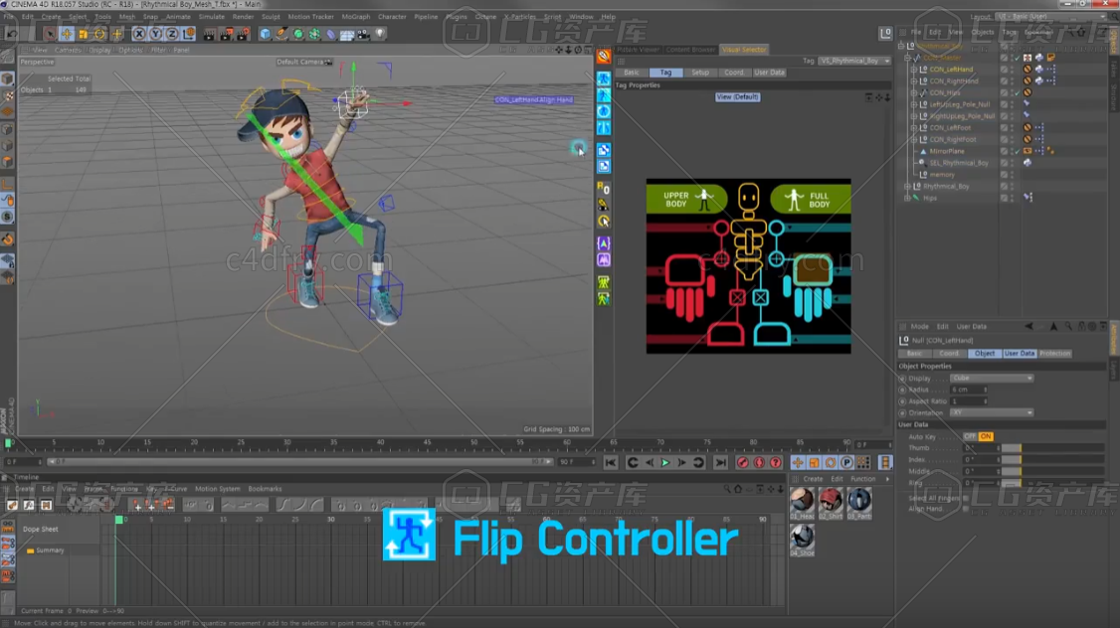1120x628 pixels.
Task: Toggle Autokeying red icon
Action: pos(759,463)
